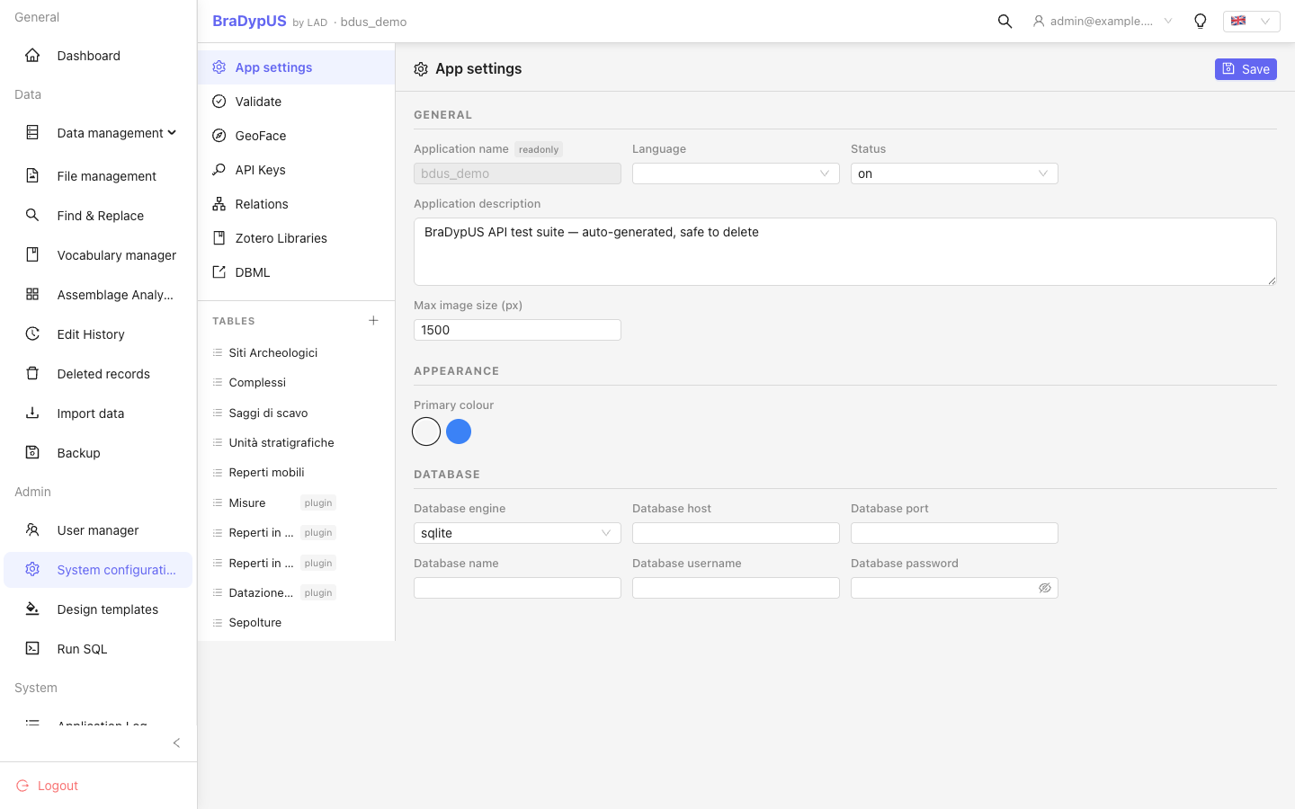The image size is (1295, 809).
Task: Go to Dashboard page
Action: pyautogui.click(x=98, y=56)
